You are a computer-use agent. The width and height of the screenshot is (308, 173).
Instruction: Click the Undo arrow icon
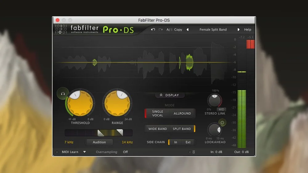tap(153, 30)
